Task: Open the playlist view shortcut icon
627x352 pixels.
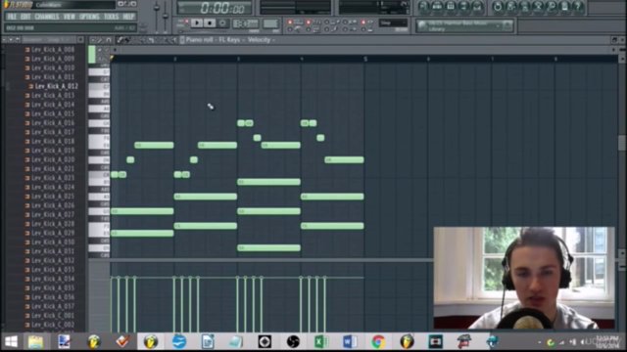Action: [x=424, y=7]
